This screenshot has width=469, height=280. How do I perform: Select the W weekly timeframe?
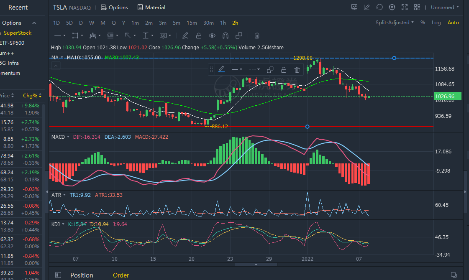[x=92, y=23]
